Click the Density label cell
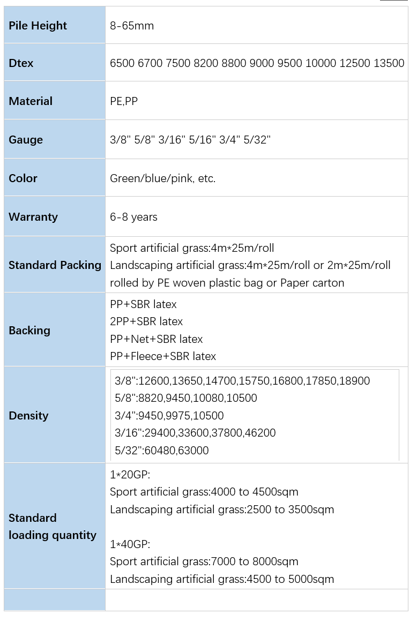The image size is (417, 622). 54,415
